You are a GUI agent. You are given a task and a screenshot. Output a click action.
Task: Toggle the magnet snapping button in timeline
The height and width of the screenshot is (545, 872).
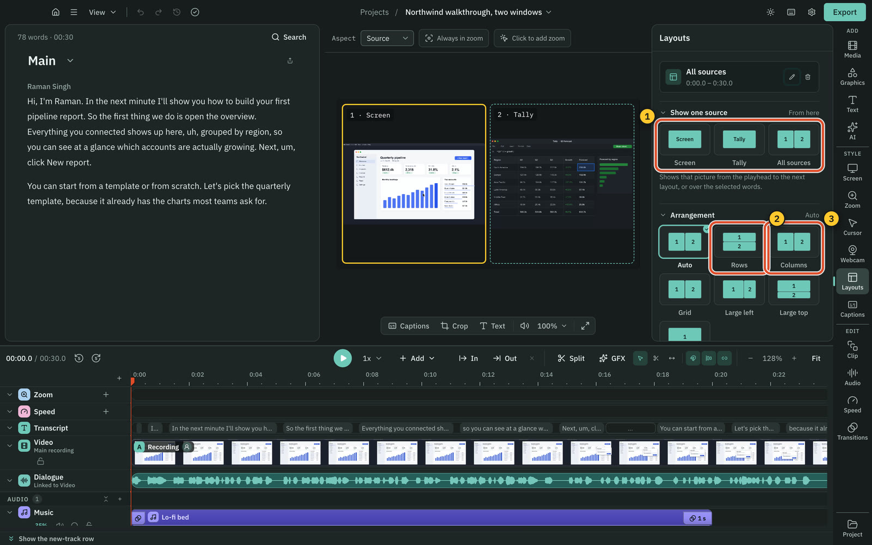point(693,358)
